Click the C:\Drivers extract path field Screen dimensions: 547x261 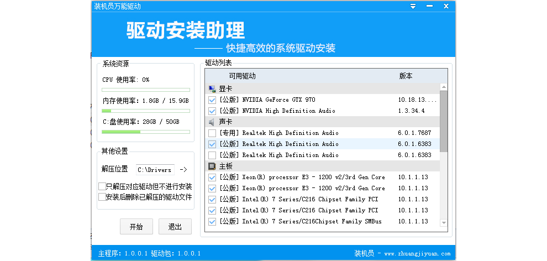(x=155, y=169)
